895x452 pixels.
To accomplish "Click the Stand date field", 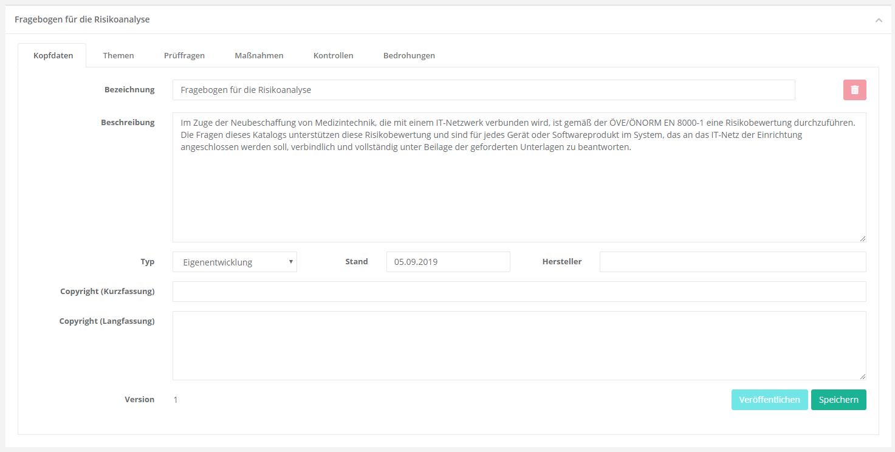I will (x=448, y=262).
